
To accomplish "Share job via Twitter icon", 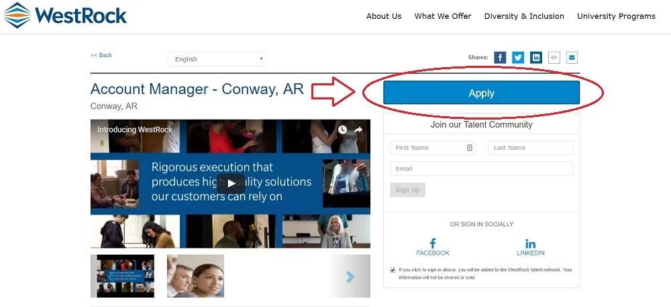I will [518, 58].
